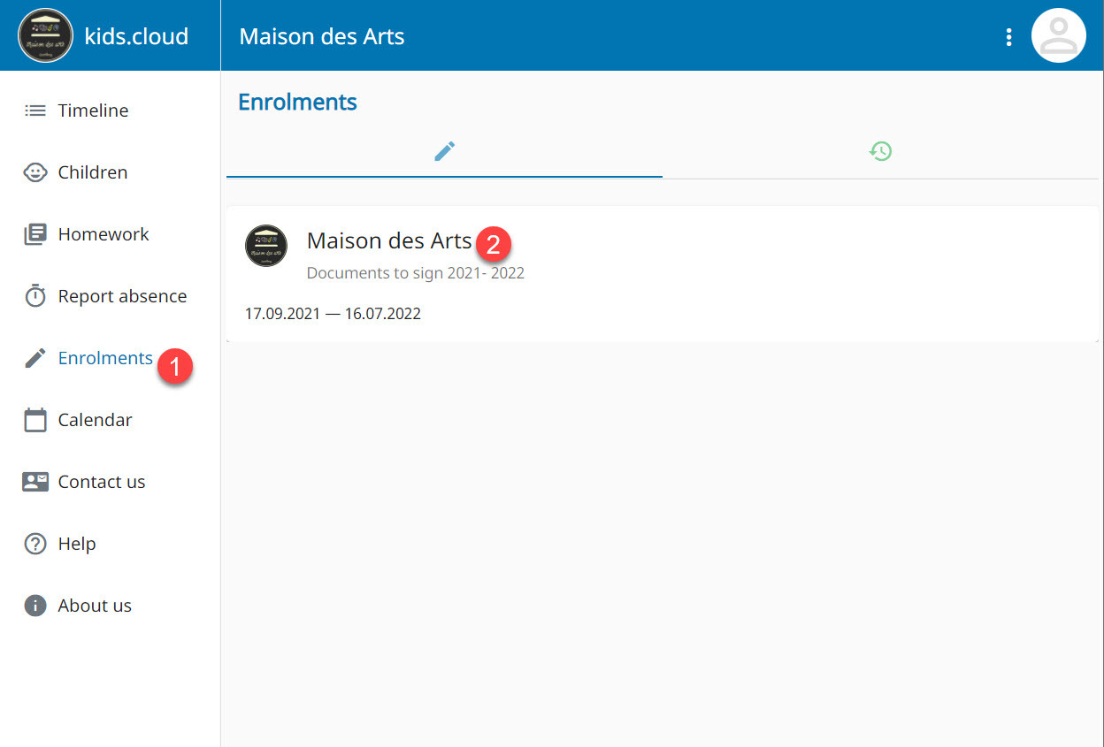This screenshot has width=1104, height=747.
Task: Open the three-dot more options menu
Action: point(1008,36)
